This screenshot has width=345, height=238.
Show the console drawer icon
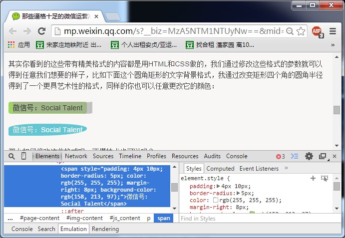[x=295, y=156]
